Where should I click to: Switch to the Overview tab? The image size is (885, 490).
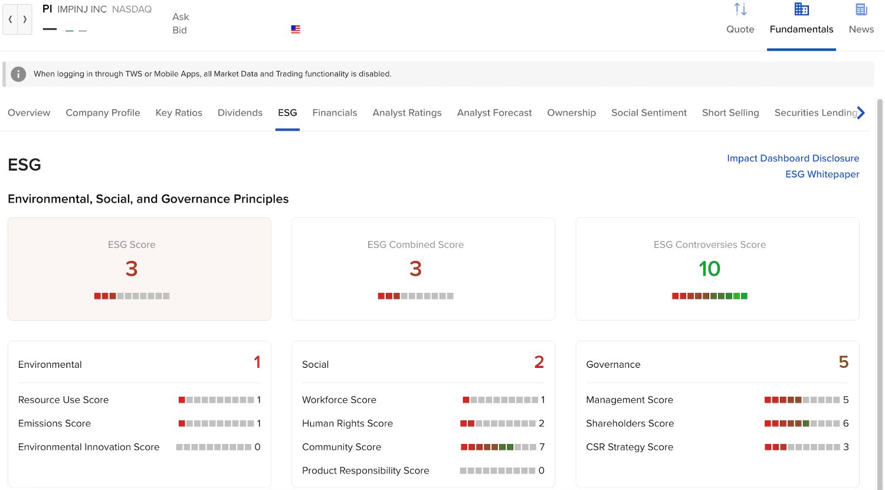point(29,113)
